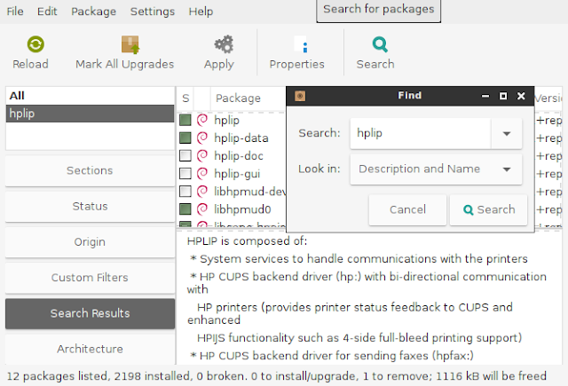Open the Help menu
Viewport: 568px width, 386px height.
pos(201,12)
